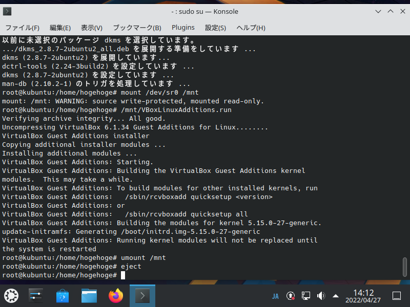Click 'Uncompressing VirtualBox 6.1.34 Guest Additions' line

click(135, 127)
